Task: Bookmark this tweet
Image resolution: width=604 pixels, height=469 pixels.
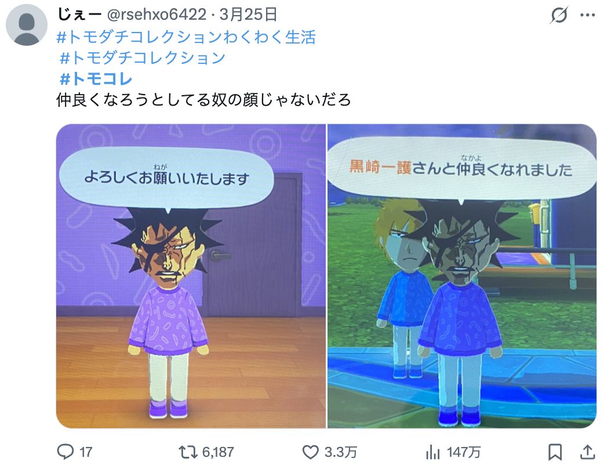Action: 555,452
